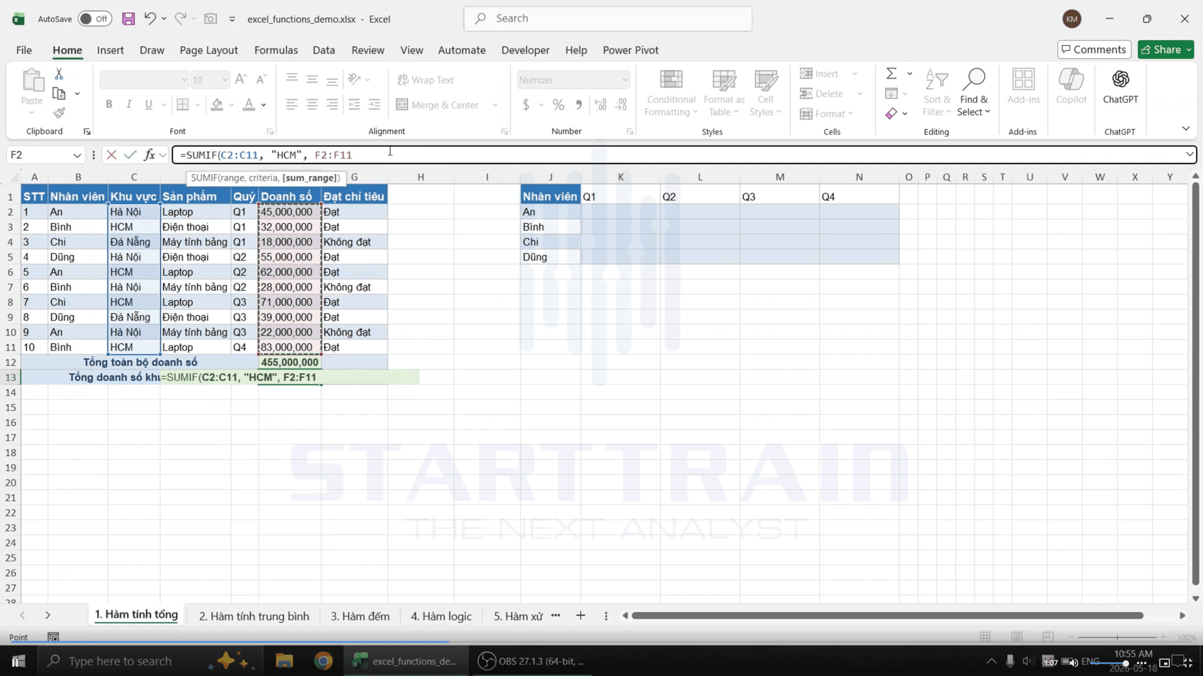1203x676 pixels.
Task: Click the Copilot ribbon icon
Action: tap(1071, 87)
